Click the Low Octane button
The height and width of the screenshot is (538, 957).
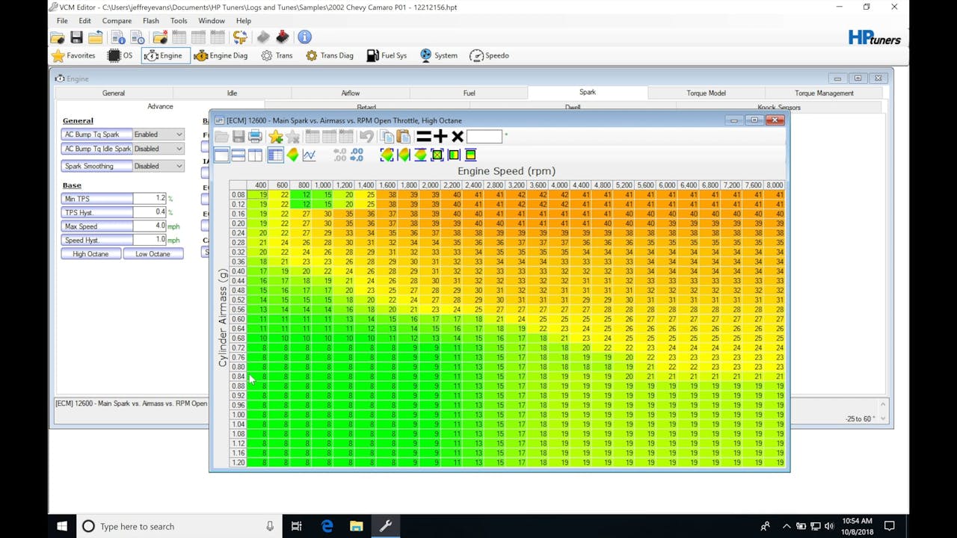point(153,254)
